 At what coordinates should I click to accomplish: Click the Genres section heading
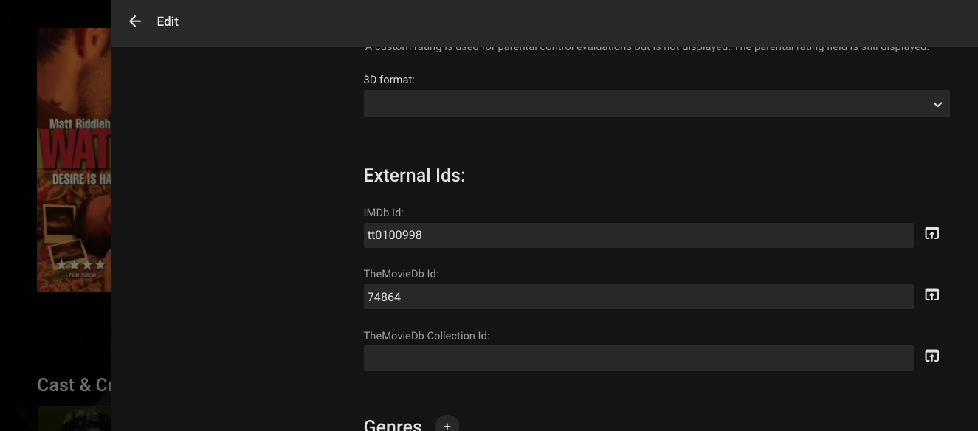393,424
